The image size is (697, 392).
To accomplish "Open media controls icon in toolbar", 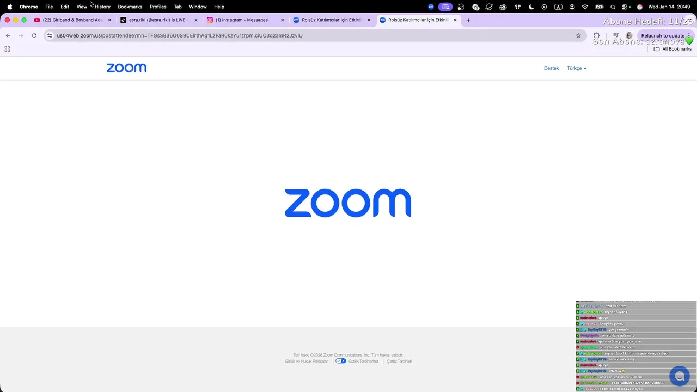I will coord(616,35).
